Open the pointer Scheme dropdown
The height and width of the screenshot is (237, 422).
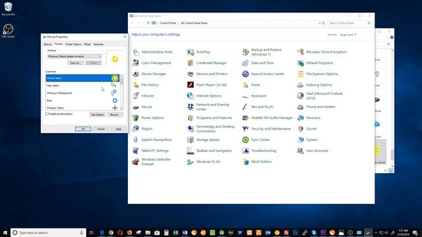[x=75, y=56]
